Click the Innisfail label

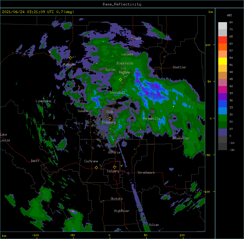point(117,93)
